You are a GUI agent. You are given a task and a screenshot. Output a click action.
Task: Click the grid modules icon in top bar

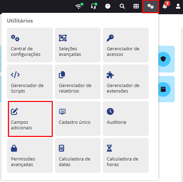(x=136, y=6)
